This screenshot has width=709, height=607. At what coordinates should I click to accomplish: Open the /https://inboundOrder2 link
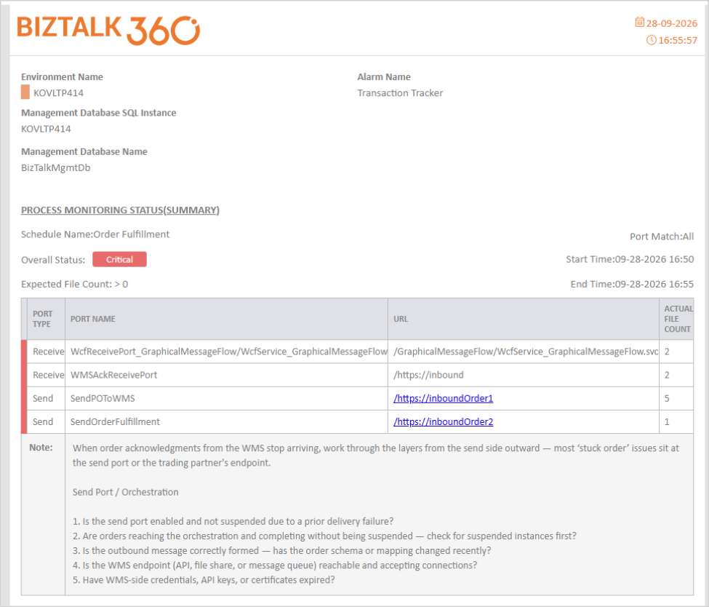(443, 422)
